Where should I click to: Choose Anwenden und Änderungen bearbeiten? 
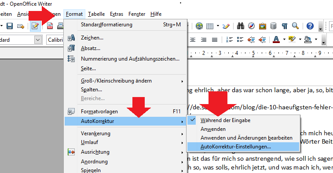[x=243, y=138]
